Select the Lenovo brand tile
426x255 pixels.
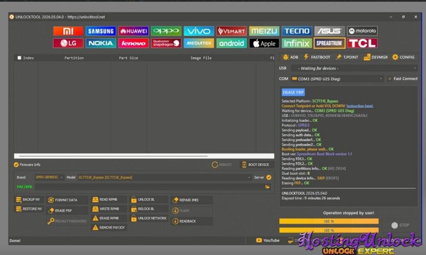pyautogui.click(x=134, y=43)
